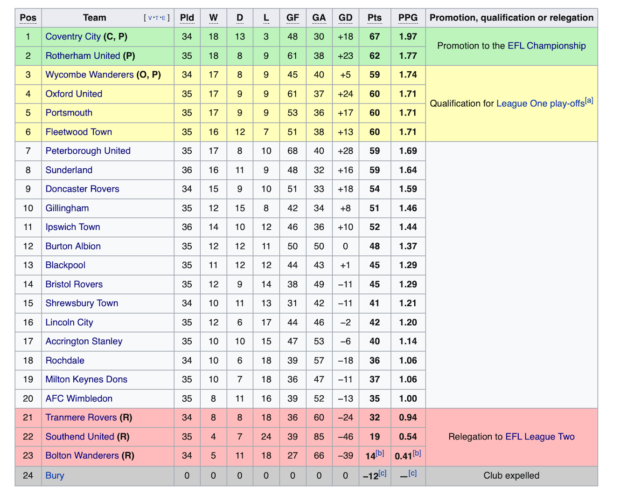634x494 pixels.
Task: Go to the Portsmouth team page
Action: pyautogui.click(x=69, y=113)
